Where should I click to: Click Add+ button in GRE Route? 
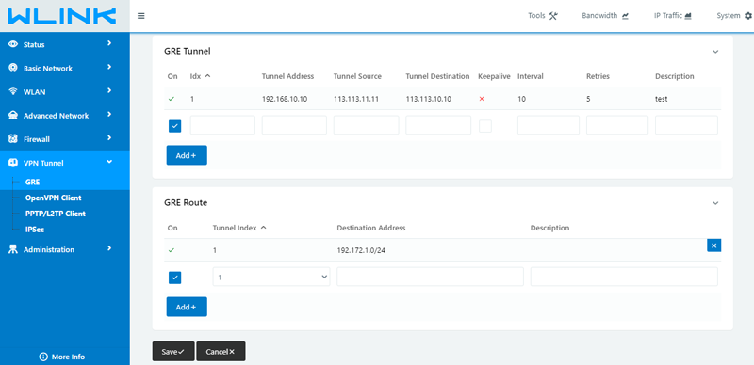tap(187, 307)
